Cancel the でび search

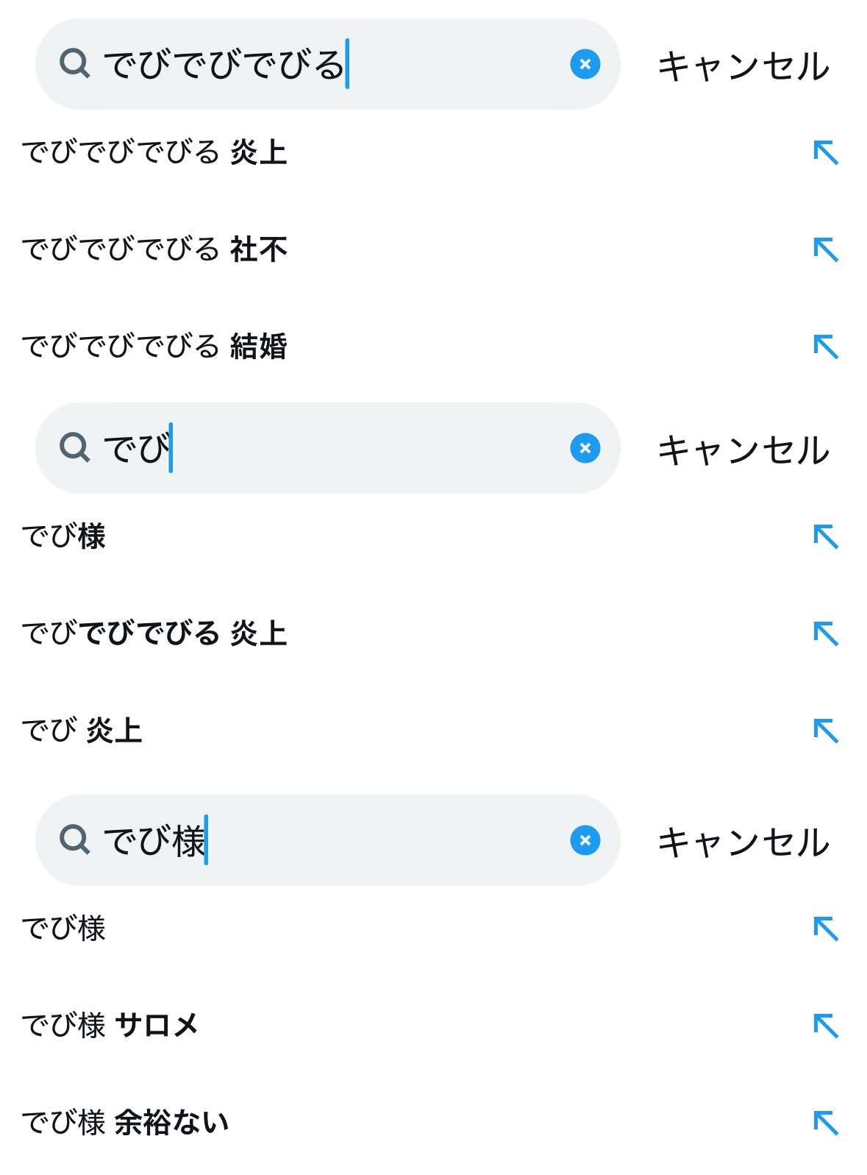(x=743, y=450)
